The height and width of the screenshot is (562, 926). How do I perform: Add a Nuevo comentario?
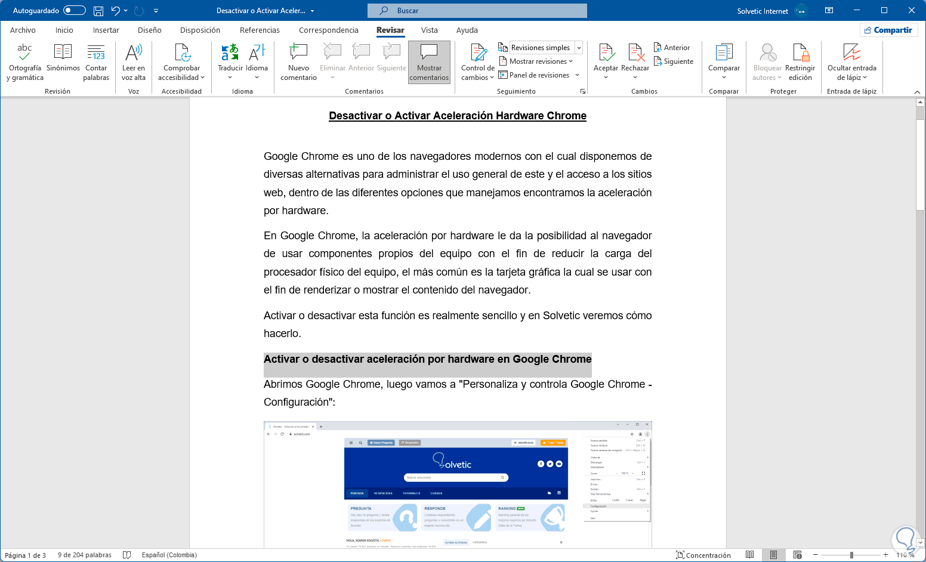298,62
